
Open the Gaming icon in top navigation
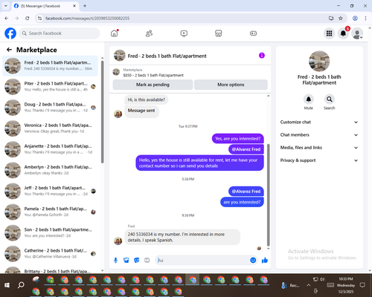coord(253,33)
